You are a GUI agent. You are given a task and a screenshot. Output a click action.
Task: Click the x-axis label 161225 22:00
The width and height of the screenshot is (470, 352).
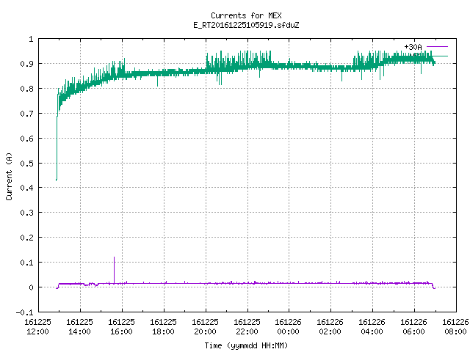pos(247,327)
